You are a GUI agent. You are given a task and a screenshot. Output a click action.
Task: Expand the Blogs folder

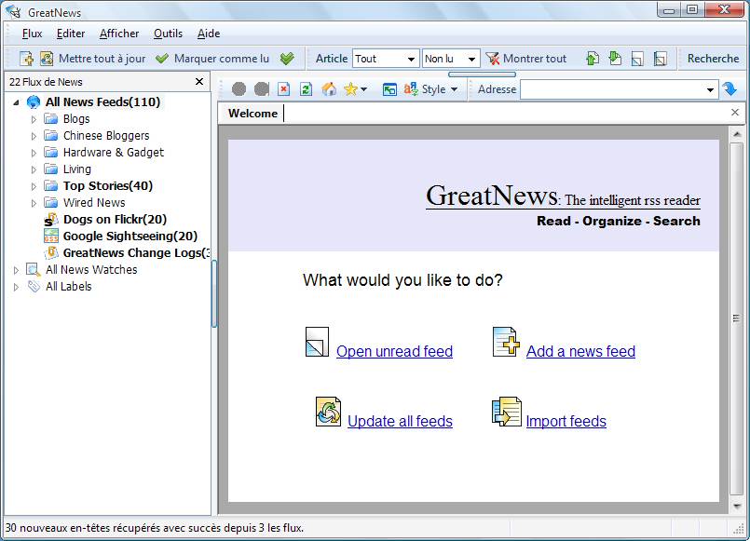pos(34,119)
